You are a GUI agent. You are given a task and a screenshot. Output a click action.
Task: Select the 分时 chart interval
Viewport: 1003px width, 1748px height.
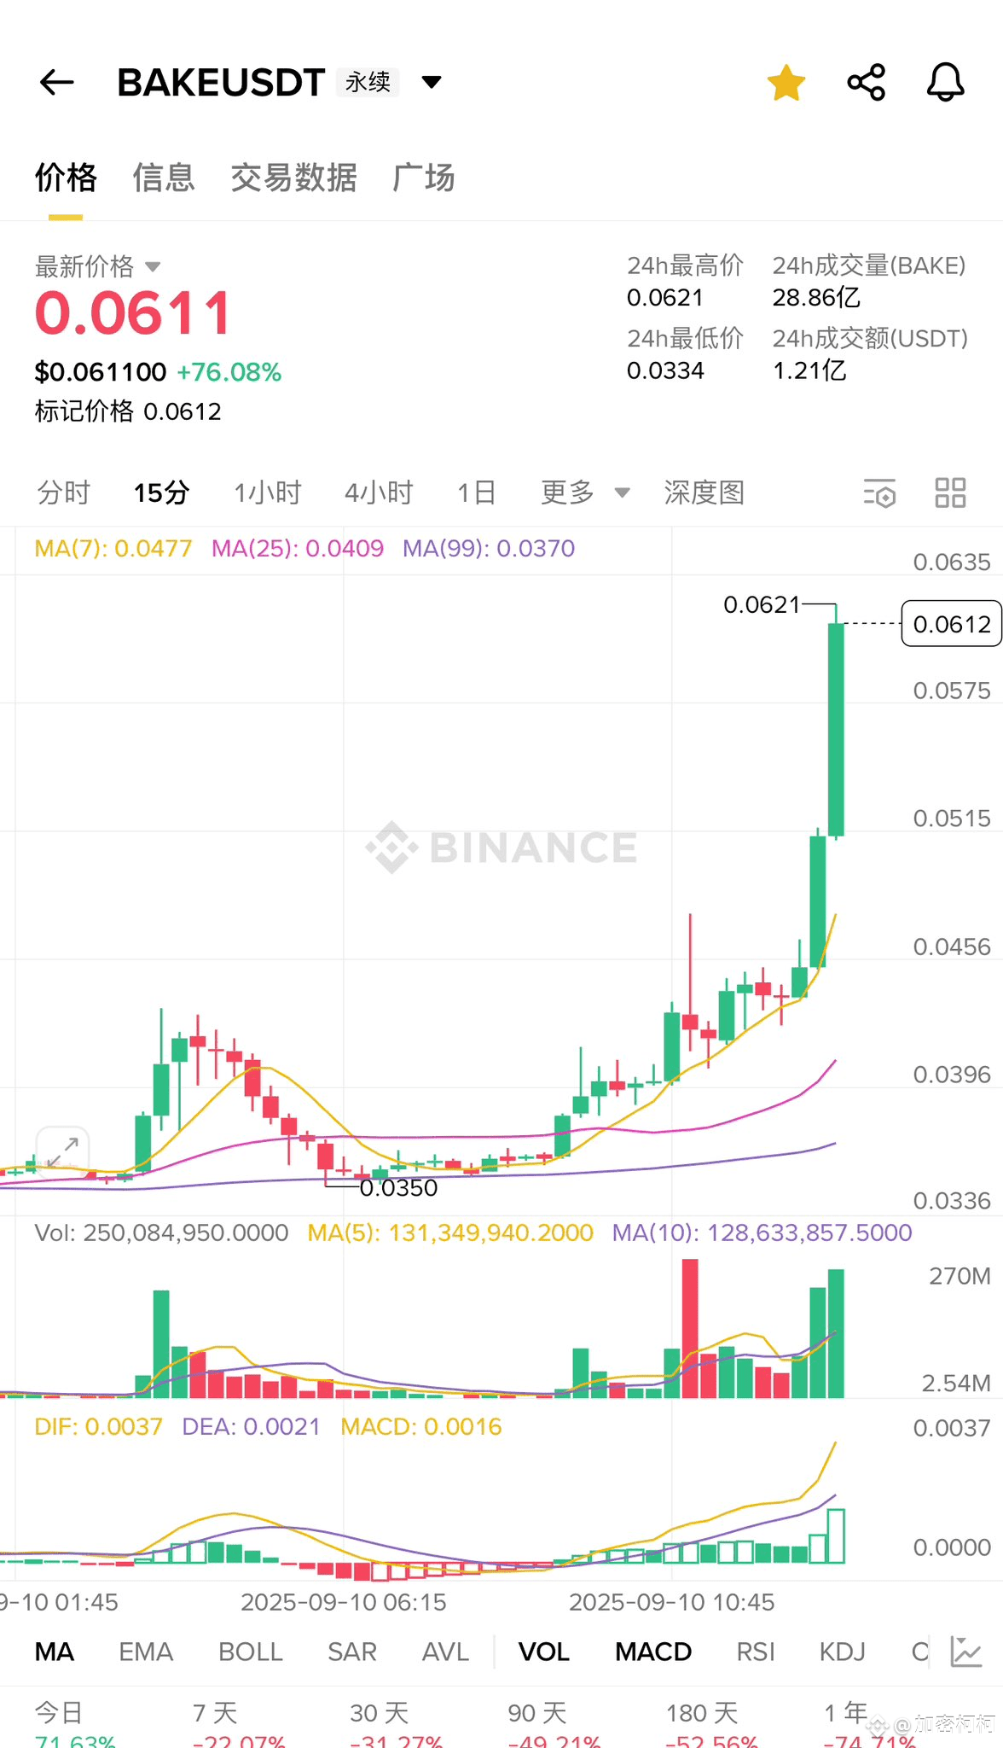(x=64, y=492)
